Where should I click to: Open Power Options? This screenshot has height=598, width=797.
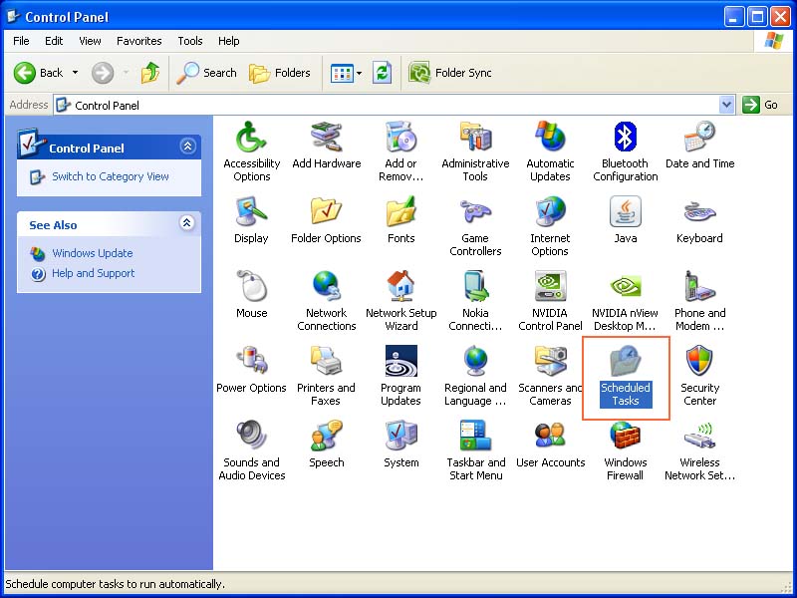(x=252, y=369)
